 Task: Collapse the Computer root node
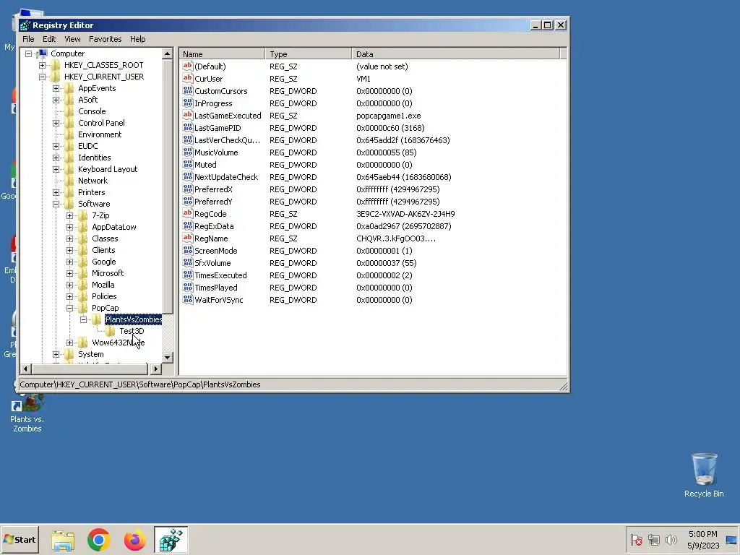[28, 53]
